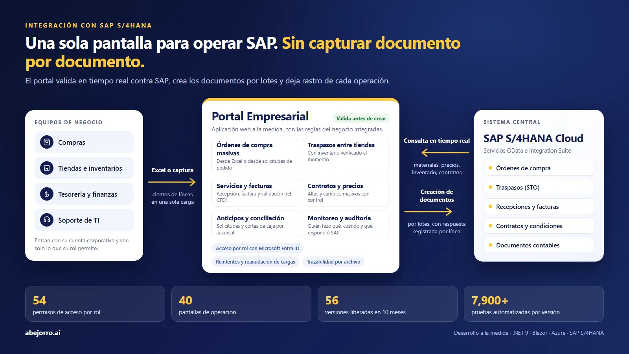Open the Traspasos entre tiendas card
This screenshot has width=629, height=354.
point(346,155)
